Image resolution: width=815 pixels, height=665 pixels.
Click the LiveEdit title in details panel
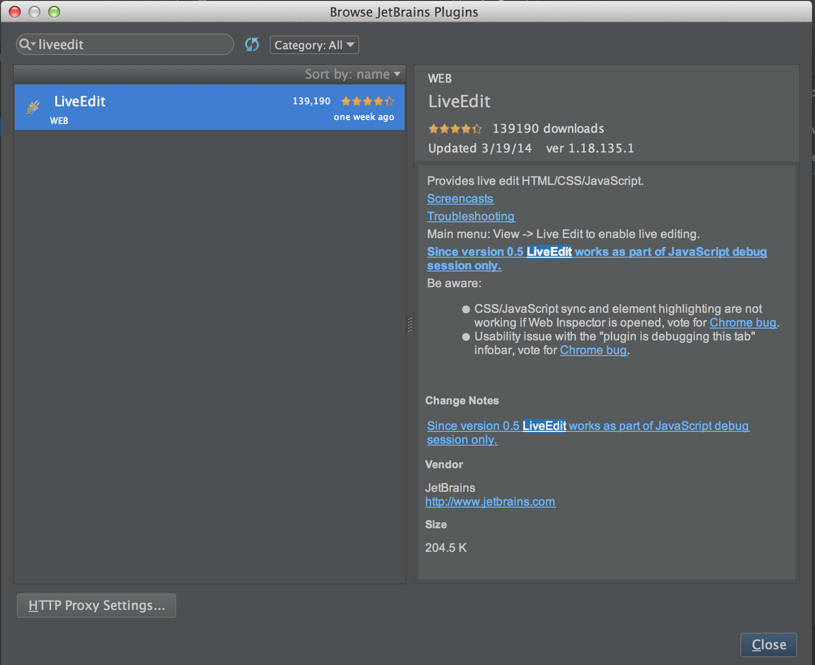tap(459, 101)
